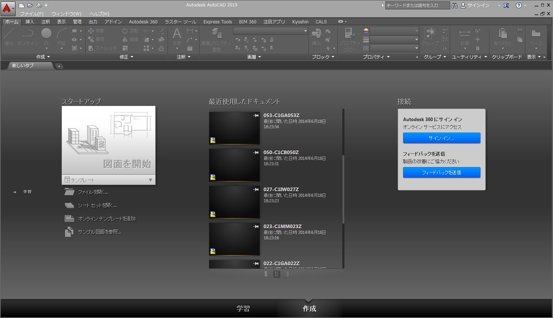Expand the 作成 panel
The height and width of the screenshot is (318, 553).
(43, 57)
